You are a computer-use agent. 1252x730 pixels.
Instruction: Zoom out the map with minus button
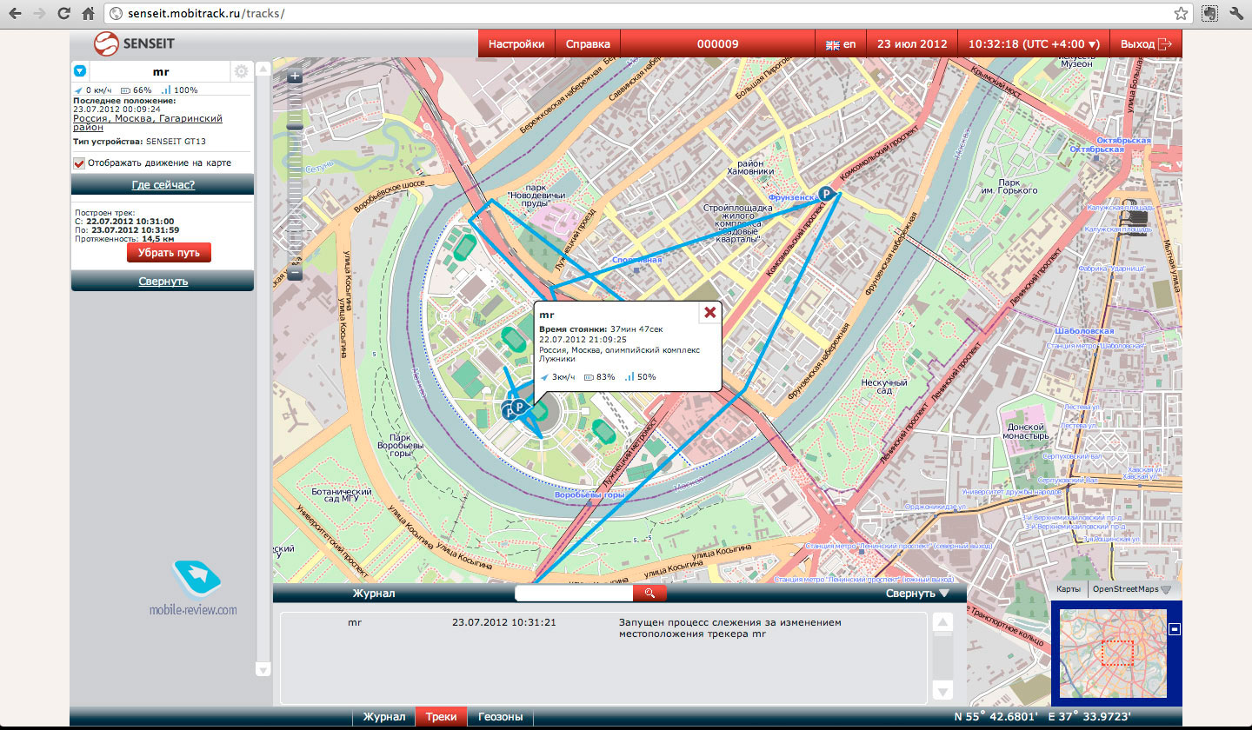(x=295, y=274)
